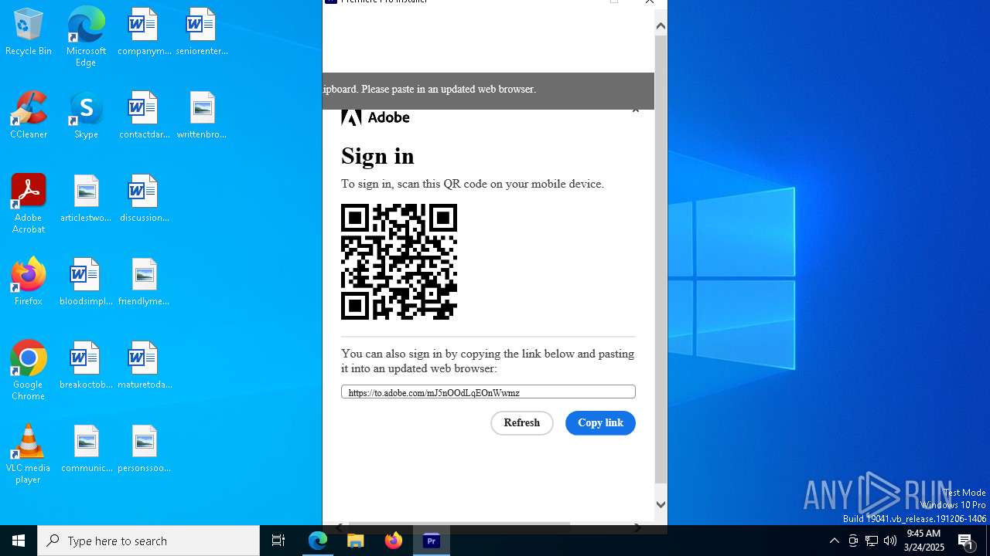
Task: Click the Copy link button
Action: (600, 423)
